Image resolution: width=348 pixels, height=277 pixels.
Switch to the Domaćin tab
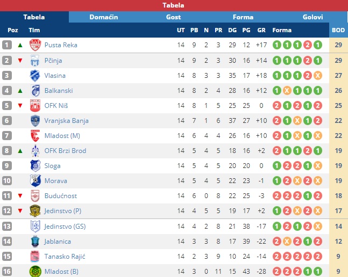pos(104,17)
